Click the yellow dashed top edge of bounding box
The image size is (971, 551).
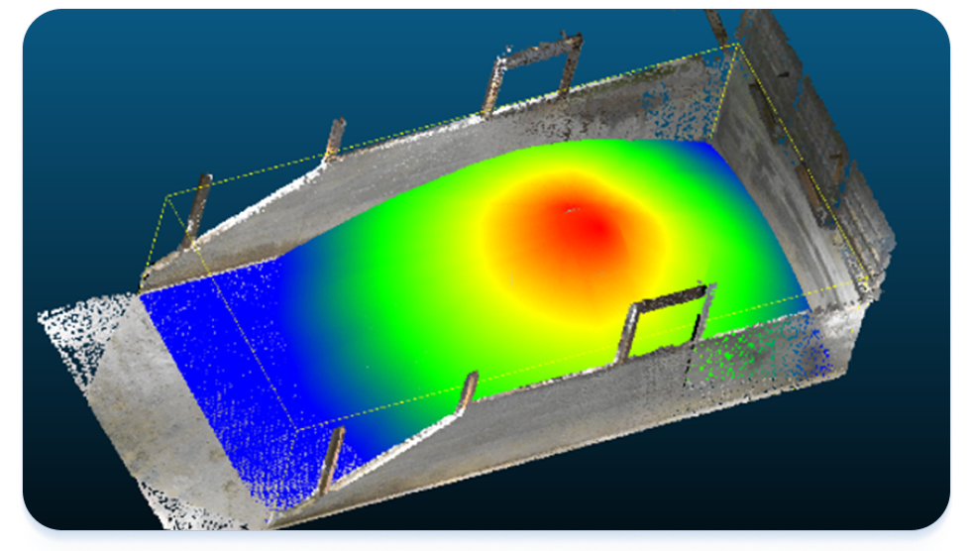click(x=446, y=119)
